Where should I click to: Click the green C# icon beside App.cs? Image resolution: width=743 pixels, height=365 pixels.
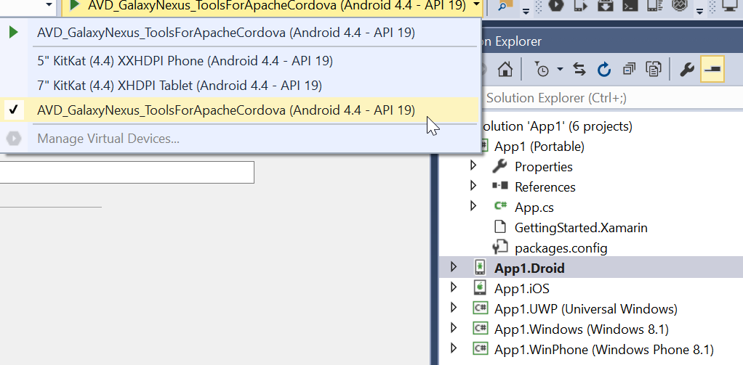[500, 206]
